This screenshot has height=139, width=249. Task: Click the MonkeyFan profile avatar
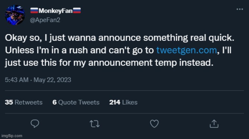click(15, 15)
